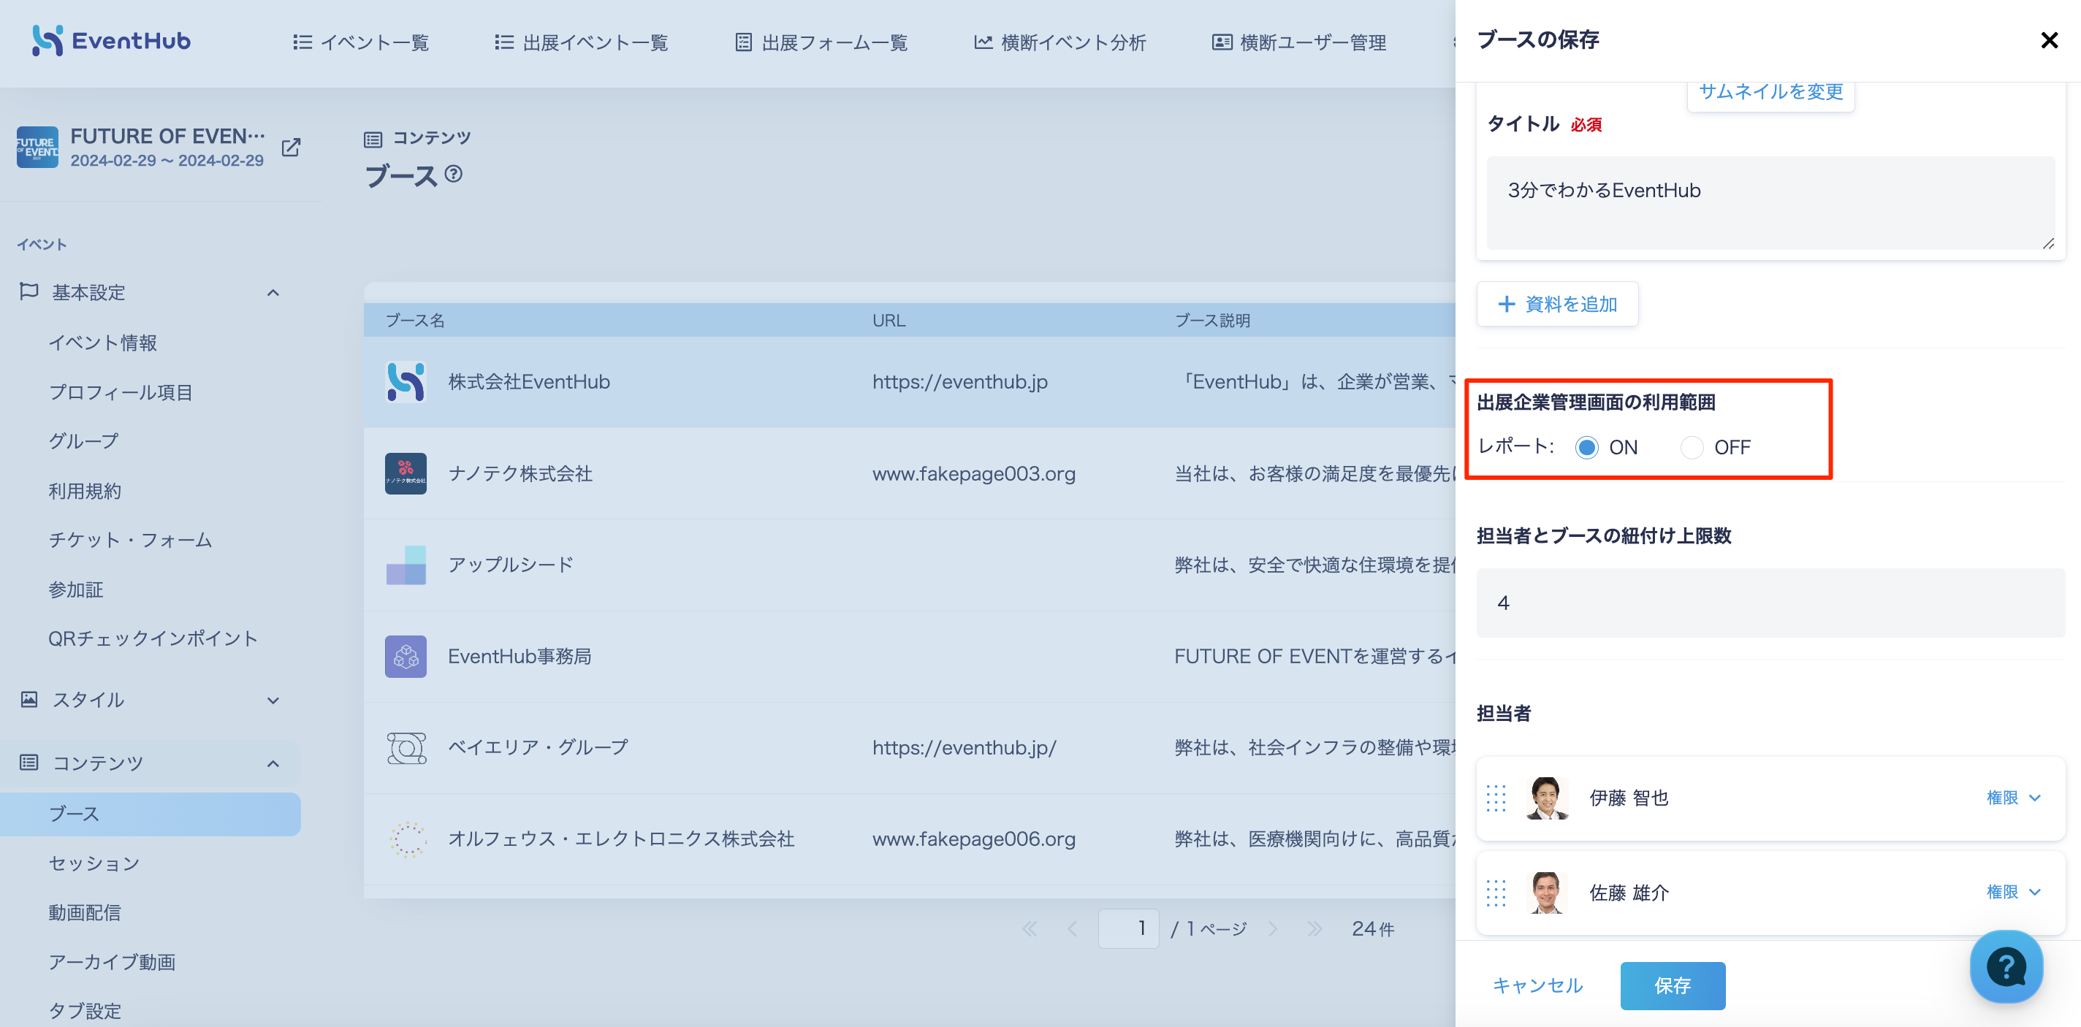
Task: Click URL column header
Action: [x=889, y=321]
